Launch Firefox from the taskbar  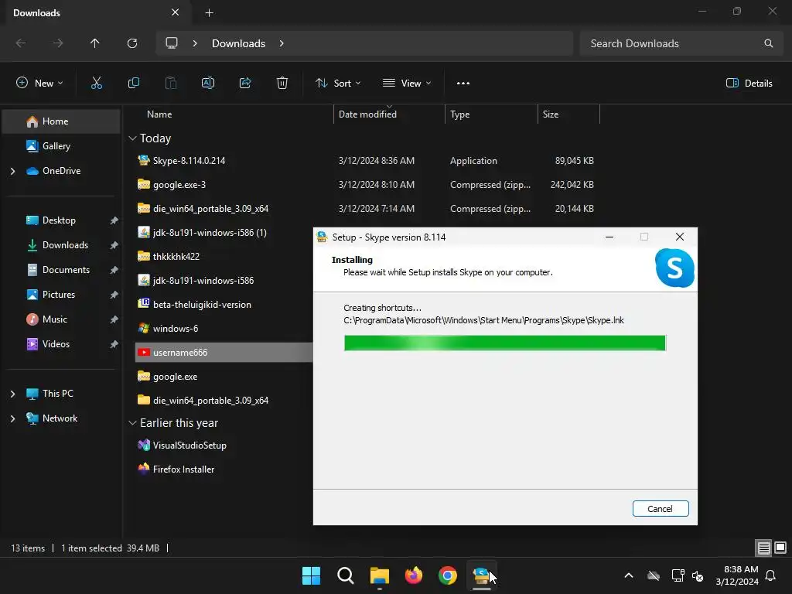(414, 575)
